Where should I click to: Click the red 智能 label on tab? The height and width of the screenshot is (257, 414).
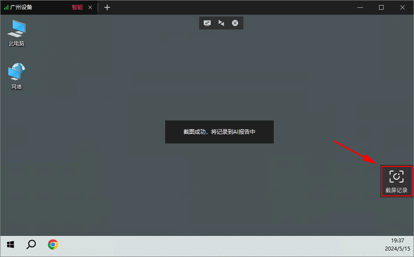(77, 7)
